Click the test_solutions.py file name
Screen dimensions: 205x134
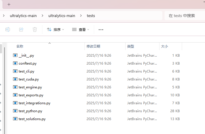pos(32,119)
